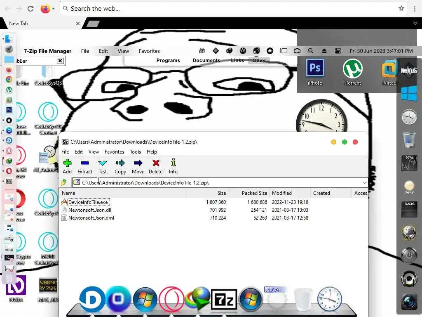Click the Extract toolbar button
Viewport: 422px width, 317px height.
85,166
